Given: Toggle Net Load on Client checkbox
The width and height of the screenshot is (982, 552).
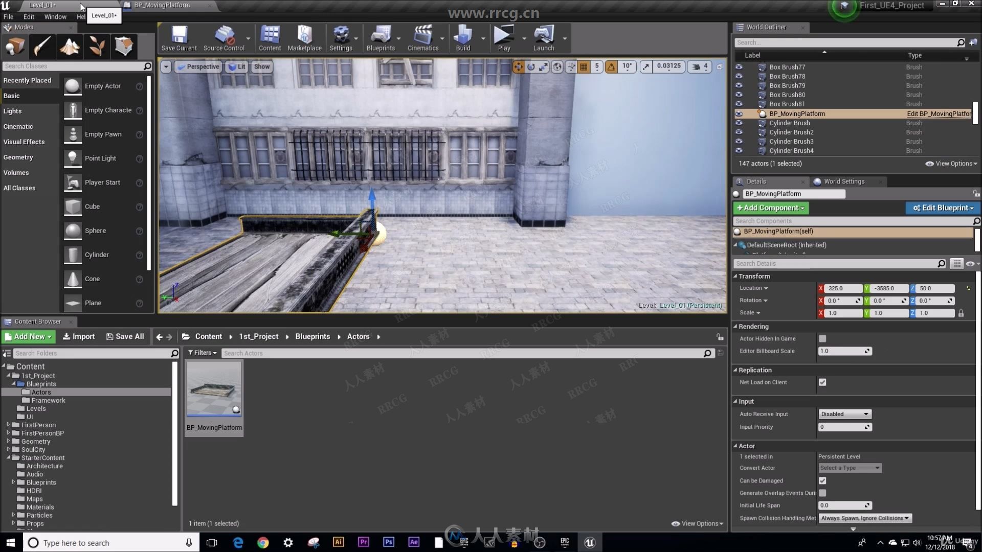Looking at the screenshot, I should tap(822, 382).
